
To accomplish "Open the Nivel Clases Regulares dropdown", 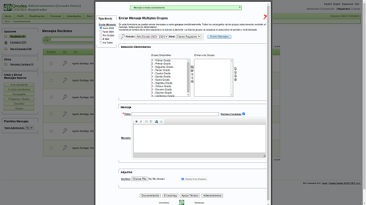I will pos(188,36).
